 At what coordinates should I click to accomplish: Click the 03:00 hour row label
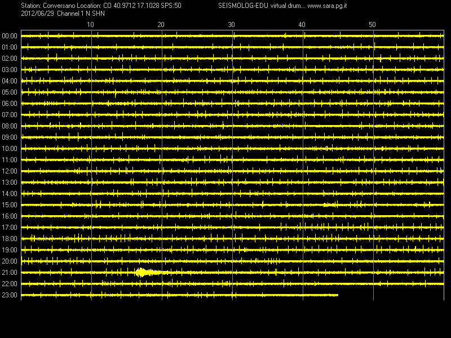(10, 70)
